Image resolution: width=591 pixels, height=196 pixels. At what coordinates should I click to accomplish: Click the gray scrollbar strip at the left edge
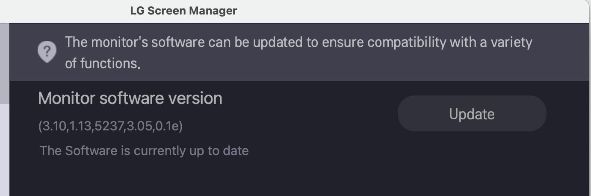(4, 64)
